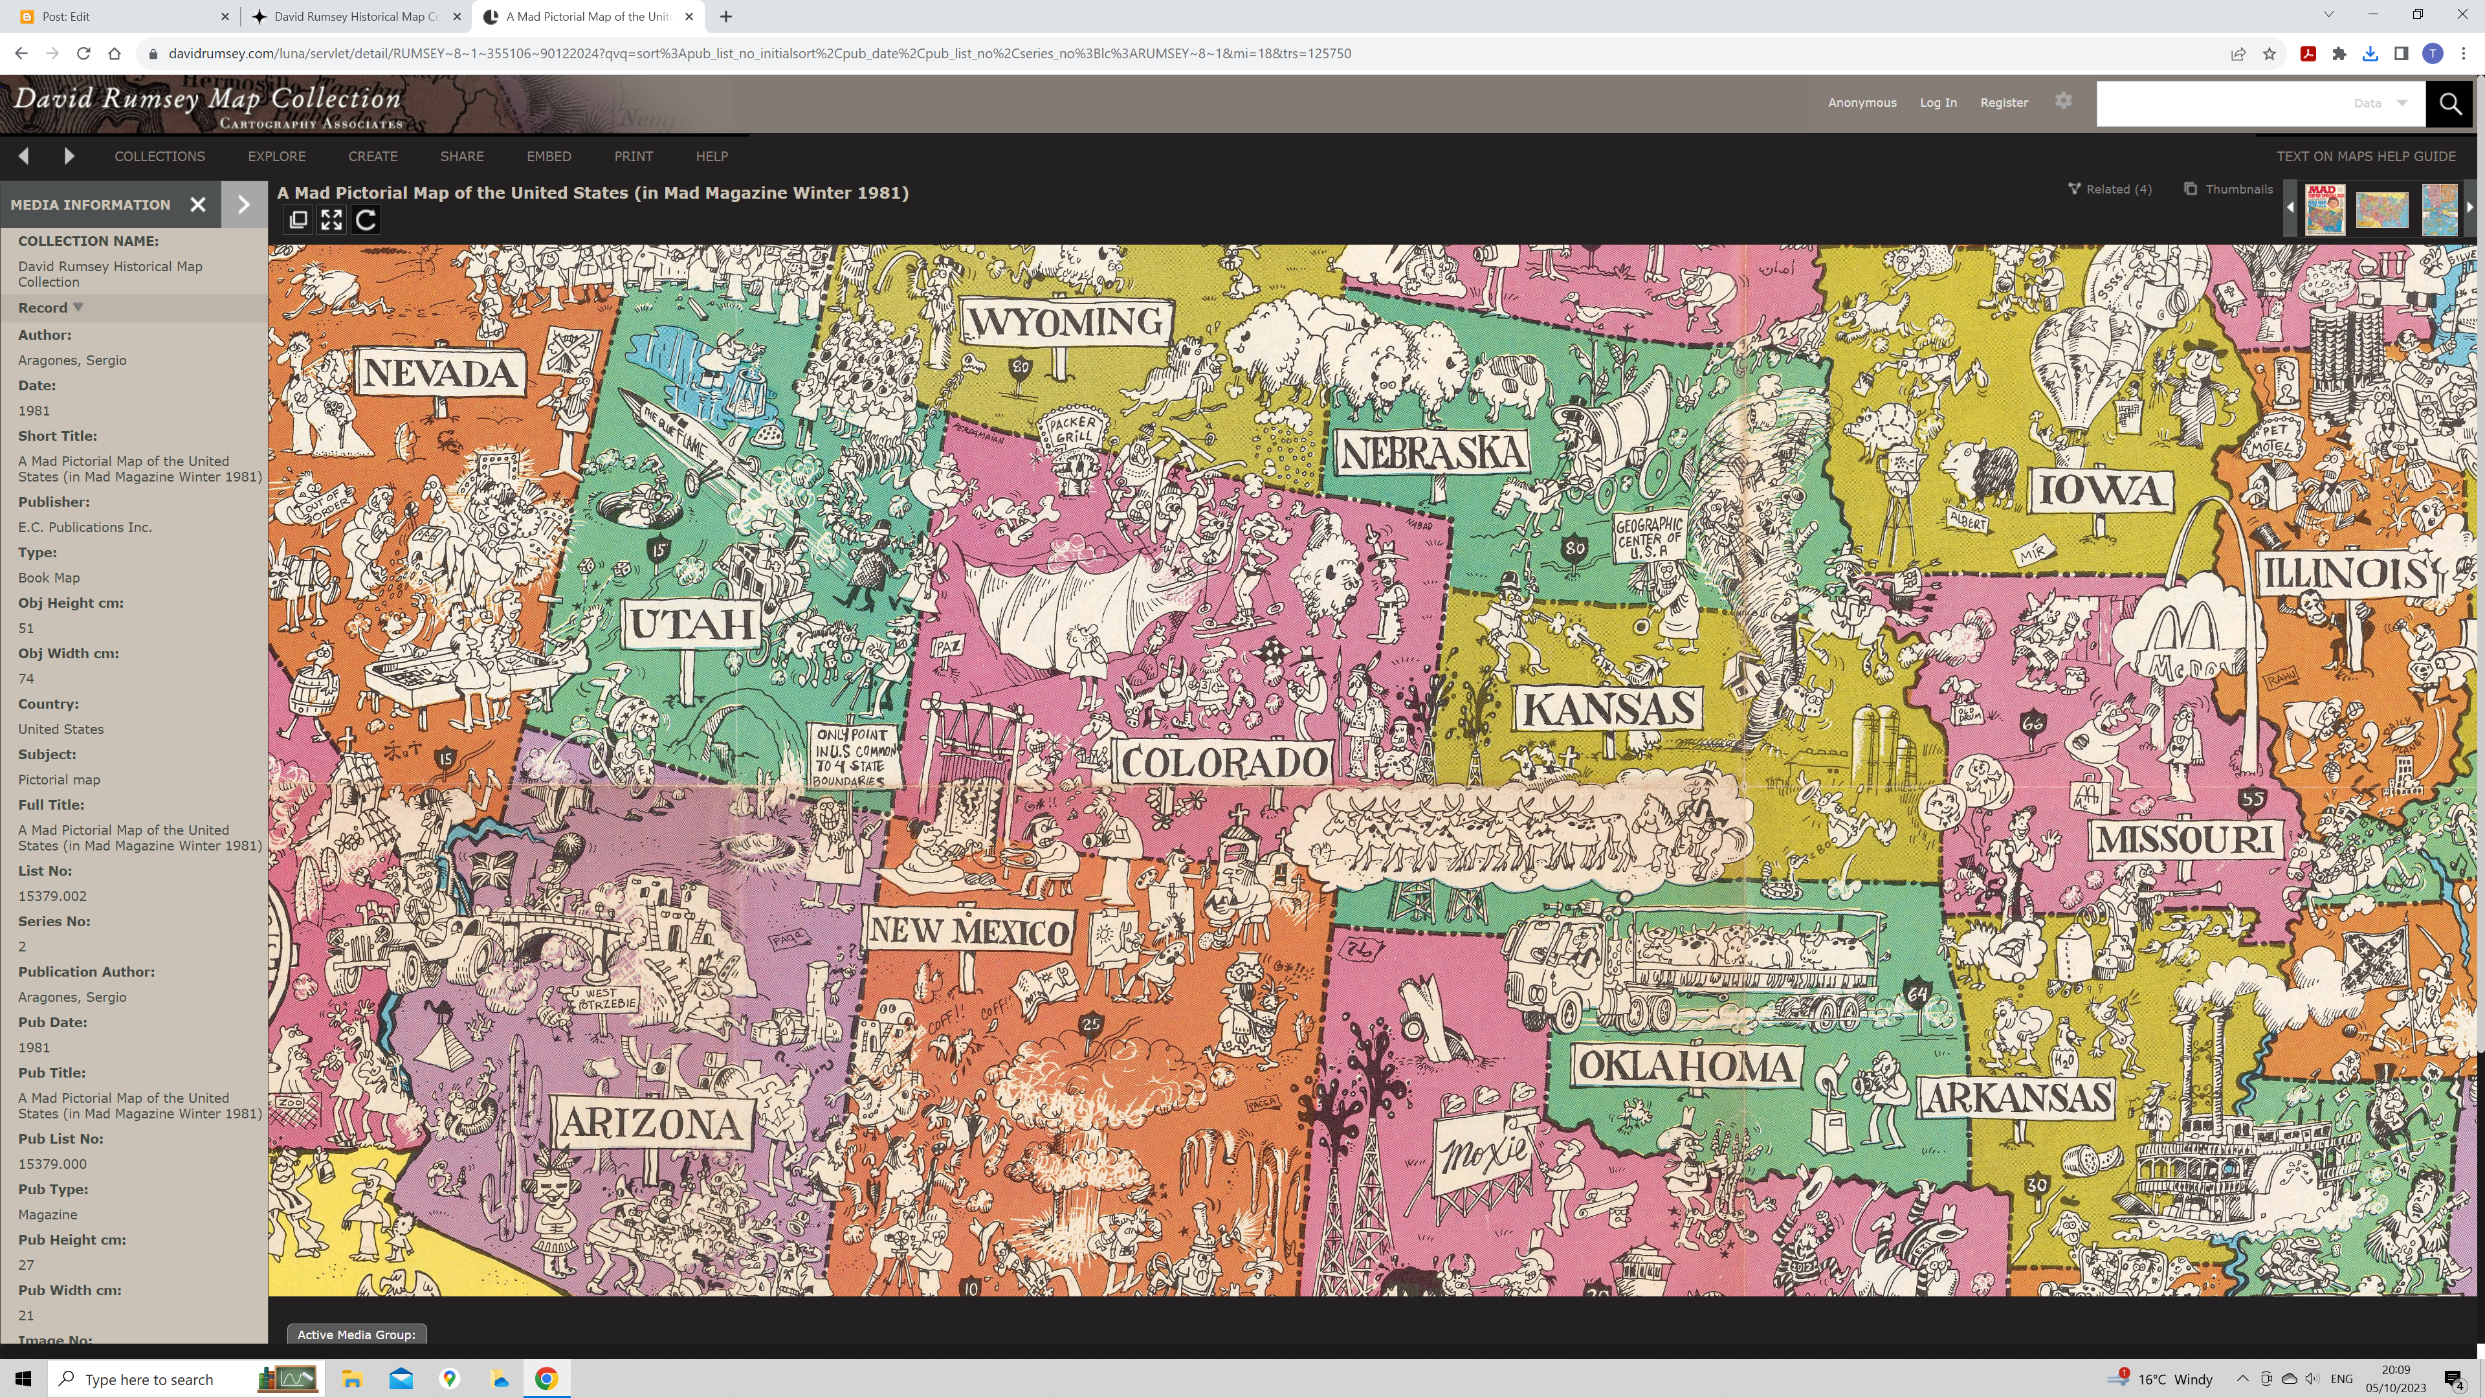Toggle the browser side panel icon
This screenshot has height=1398, width=2485.
pyautogui.click(x=2401, y=54)
